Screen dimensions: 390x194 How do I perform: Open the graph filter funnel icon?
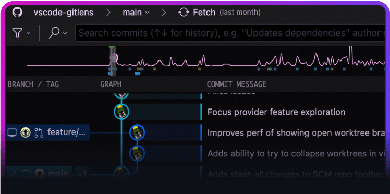click(17, 32)
